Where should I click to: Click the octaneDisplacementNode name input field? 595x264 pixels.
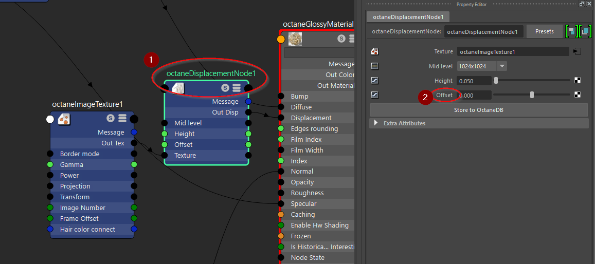[x=484, y=31]
